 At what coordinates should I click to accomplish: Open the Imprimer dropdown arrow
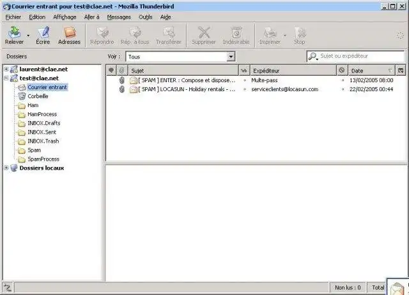[x=285, y=36]
